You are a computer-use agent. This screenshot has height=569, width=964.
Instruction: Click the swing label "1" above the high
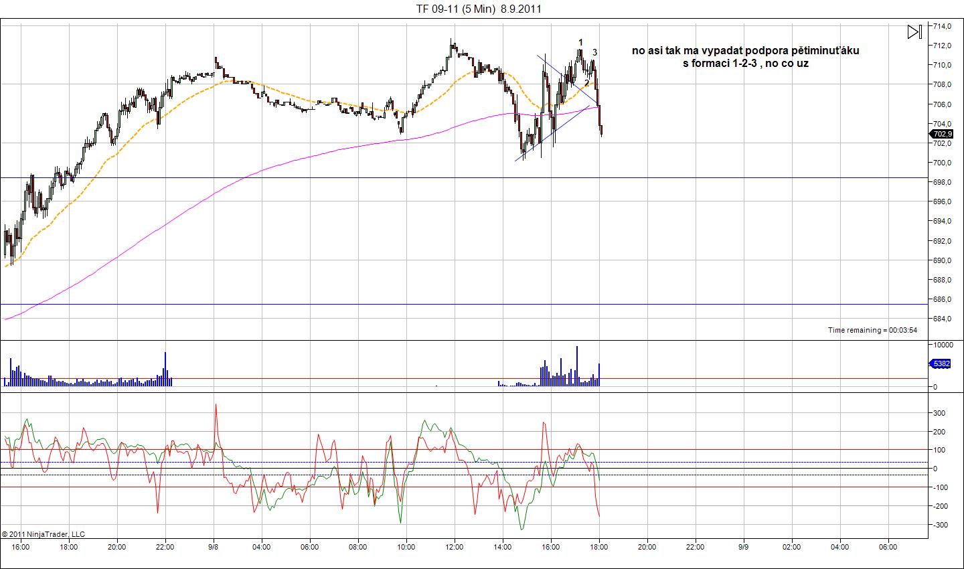click(581, 42)
